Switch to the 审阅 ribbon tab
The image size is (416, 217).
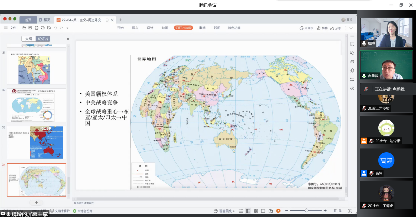202,28
